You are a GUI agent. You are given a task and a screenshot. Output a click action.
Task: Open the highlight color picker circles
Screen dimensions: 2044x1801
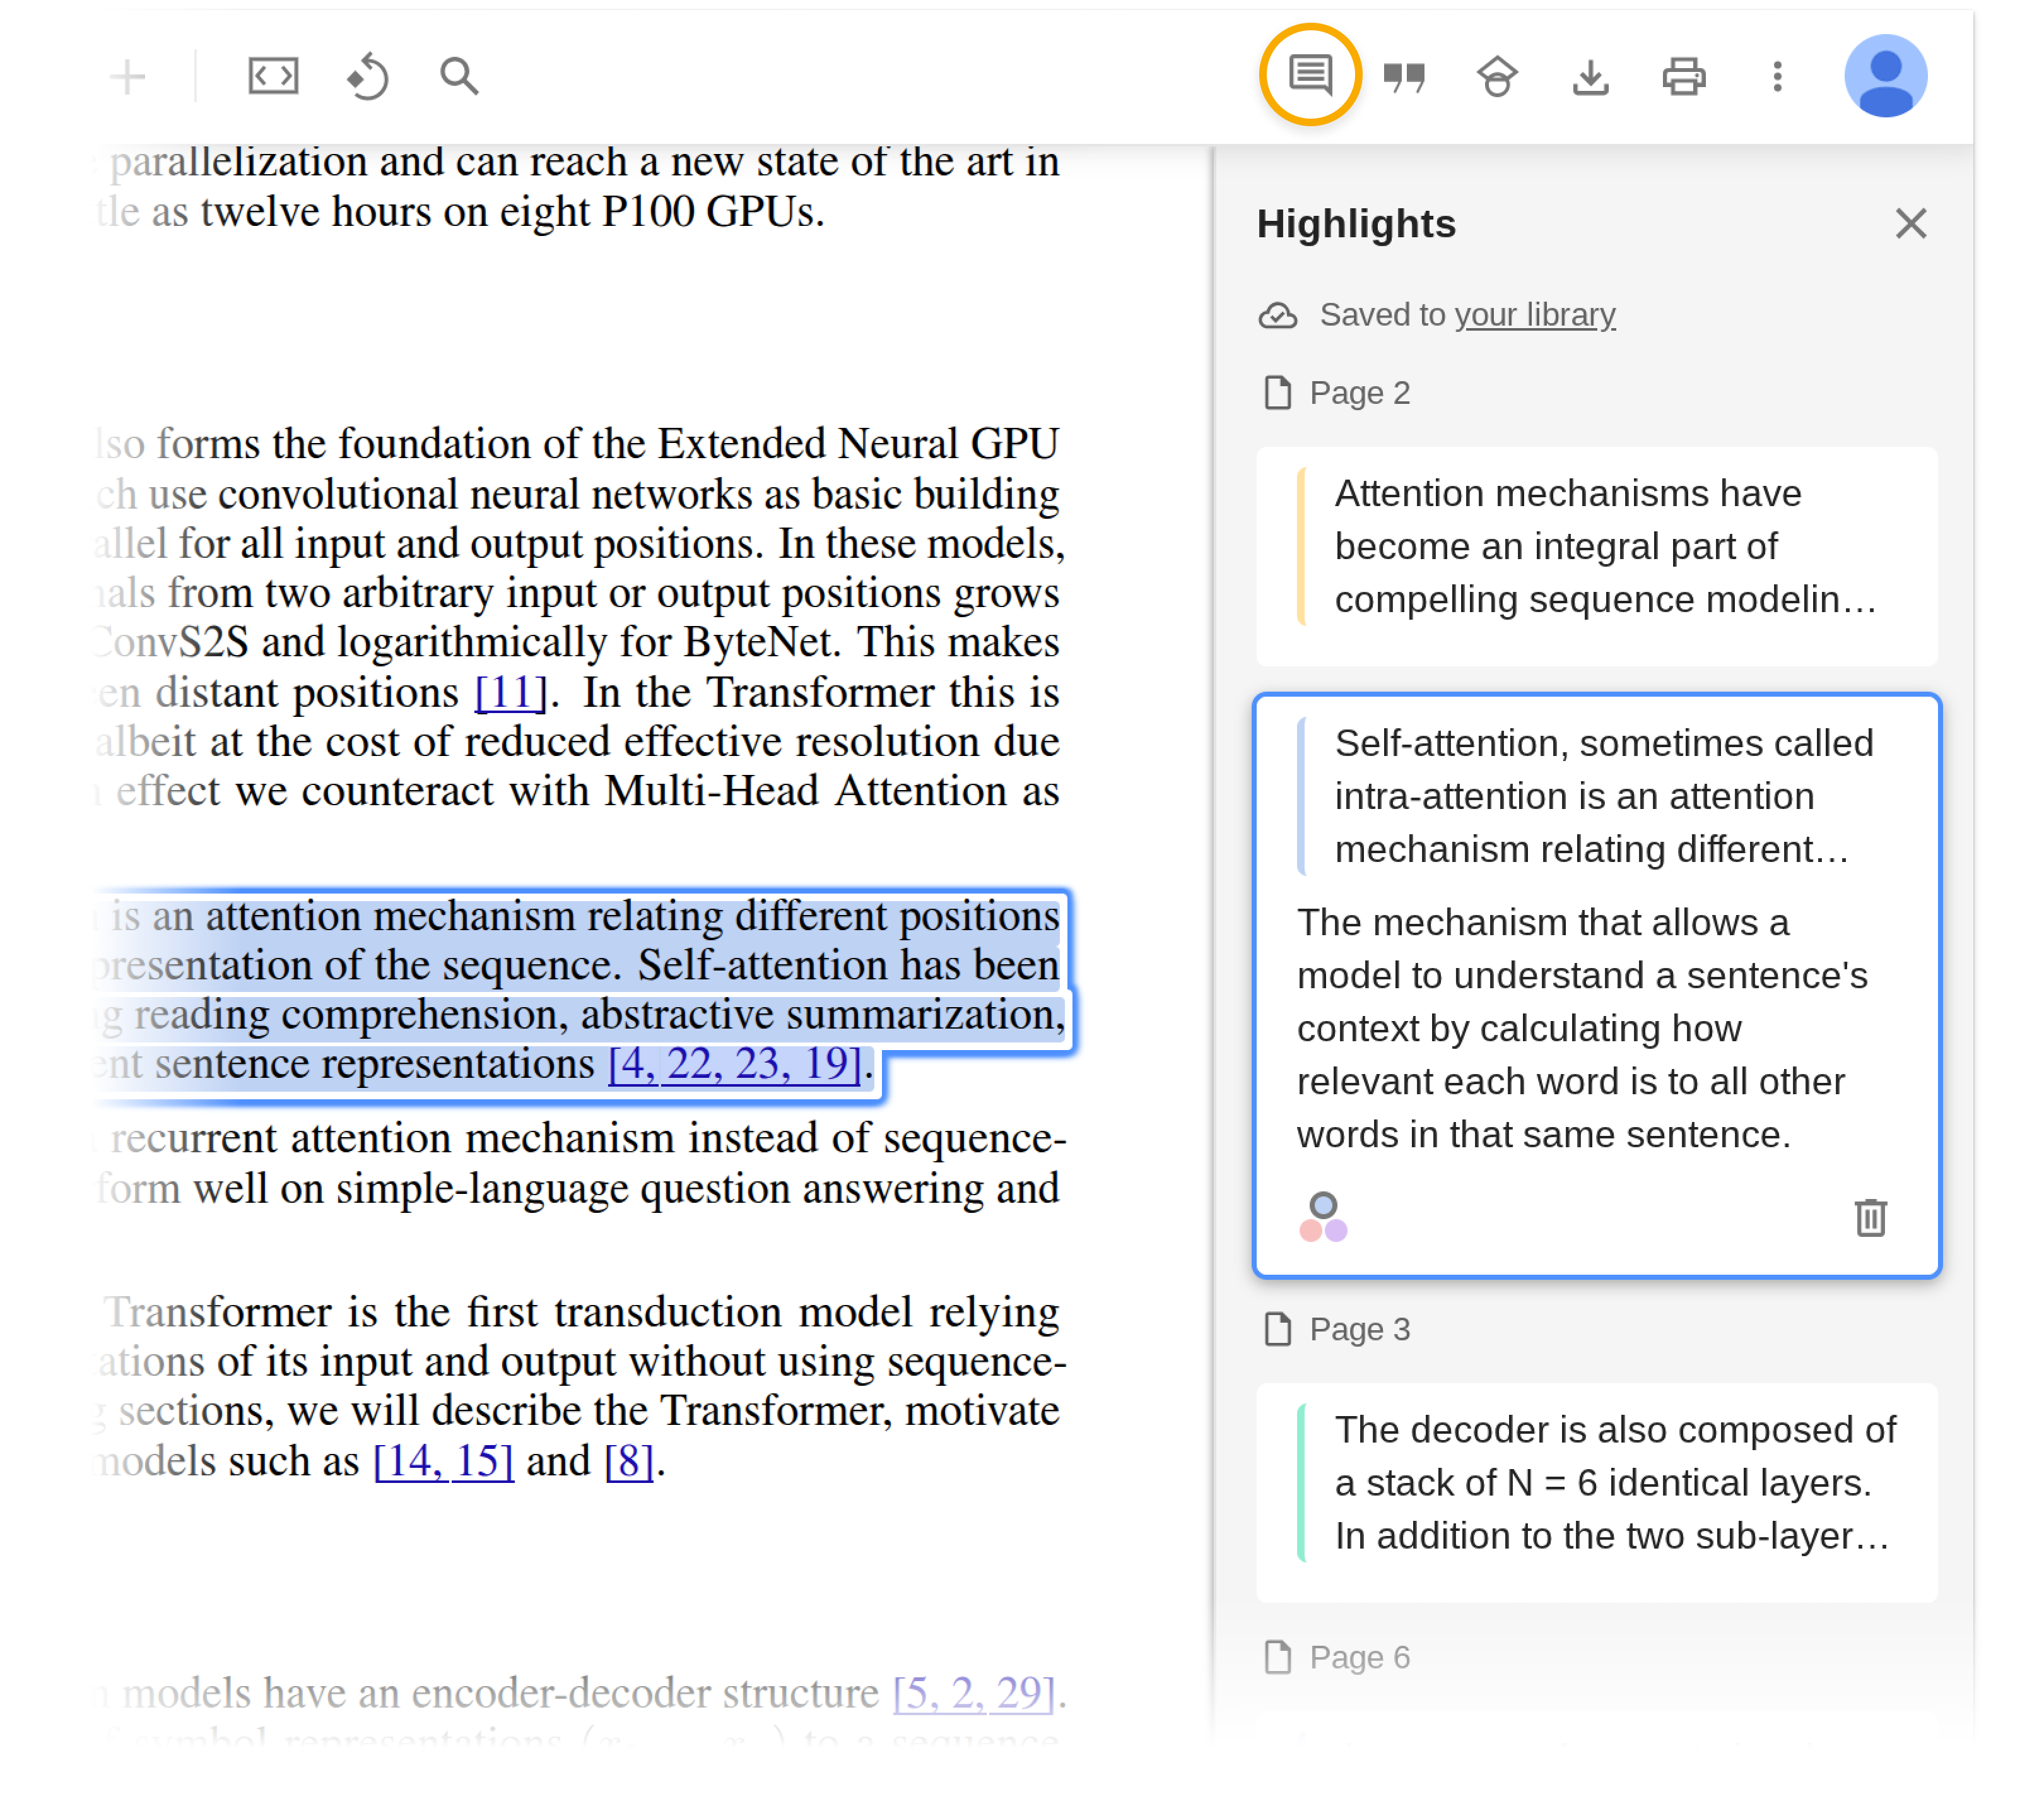[x=1323, y=1218]
